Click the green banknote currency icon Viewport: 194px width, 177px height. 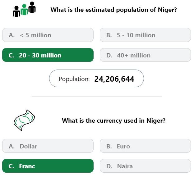coord(24,120)
